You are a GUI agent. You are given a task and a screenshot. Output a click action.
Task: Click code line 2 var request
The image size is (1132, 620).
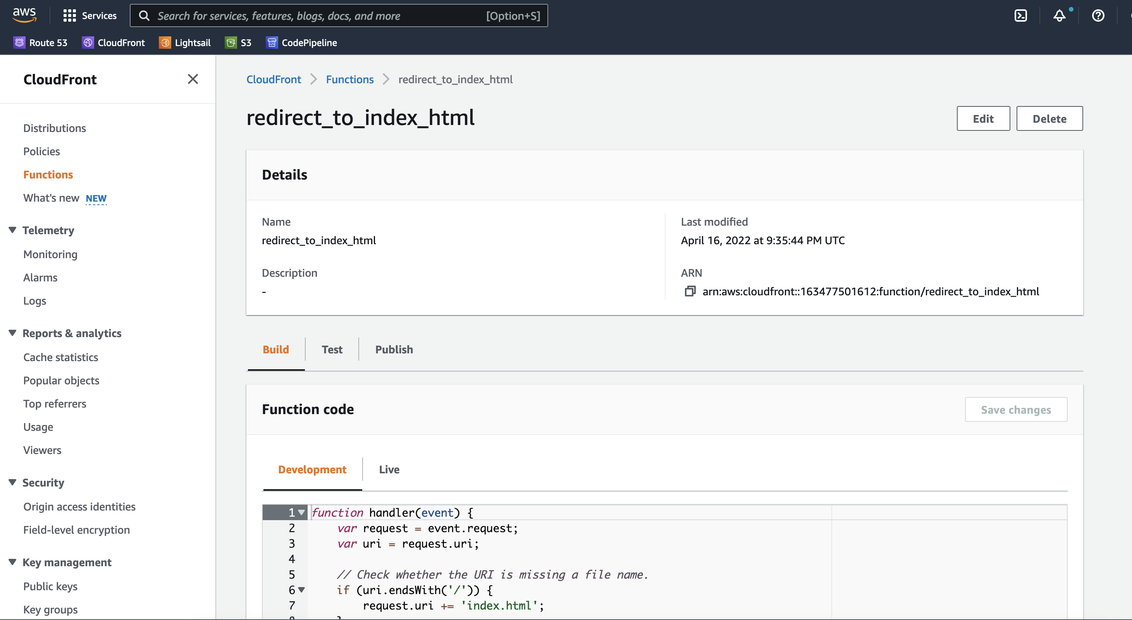pyautogui.click(x=427, y=528)
